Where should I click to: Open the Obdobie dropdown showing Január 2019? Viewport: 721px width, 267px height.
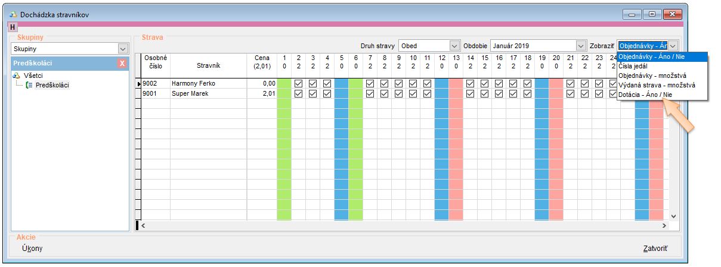[580, 46]
